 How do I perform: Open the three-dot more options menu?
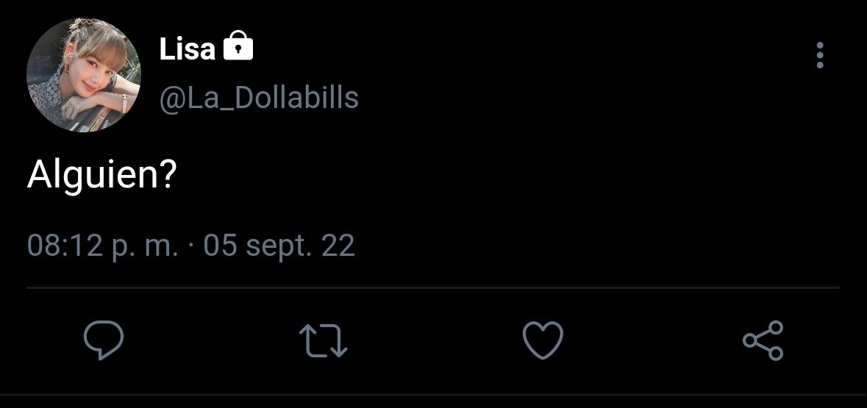coord(820,55)
